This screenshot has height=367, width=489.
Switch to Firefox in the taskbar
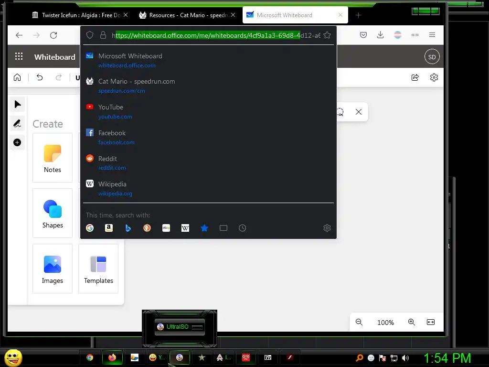(x=112, y=357)
